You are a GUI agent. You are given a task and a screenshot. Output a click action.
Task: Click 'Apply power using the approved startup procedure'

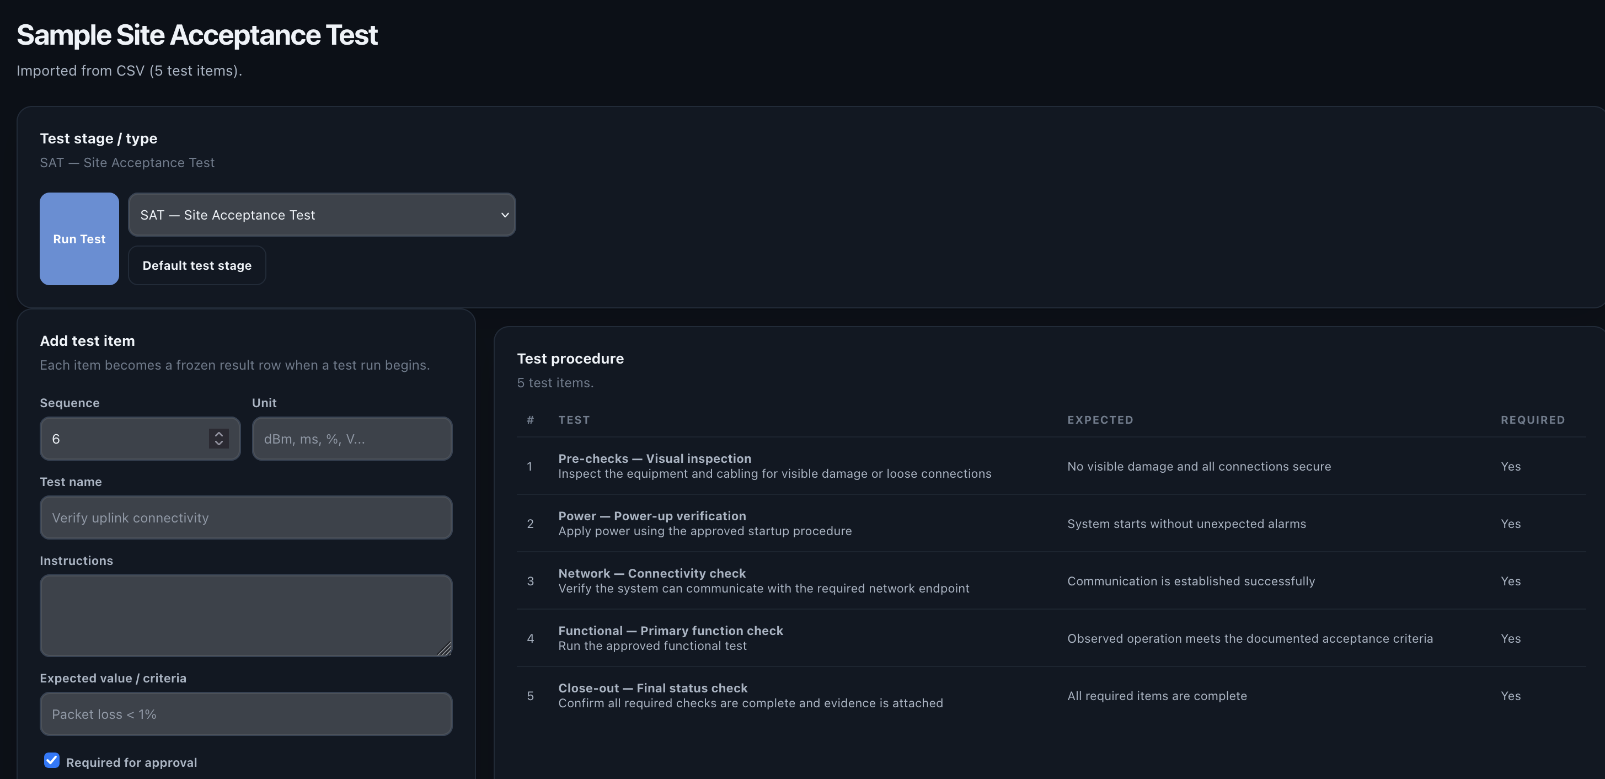click(705, 531)
